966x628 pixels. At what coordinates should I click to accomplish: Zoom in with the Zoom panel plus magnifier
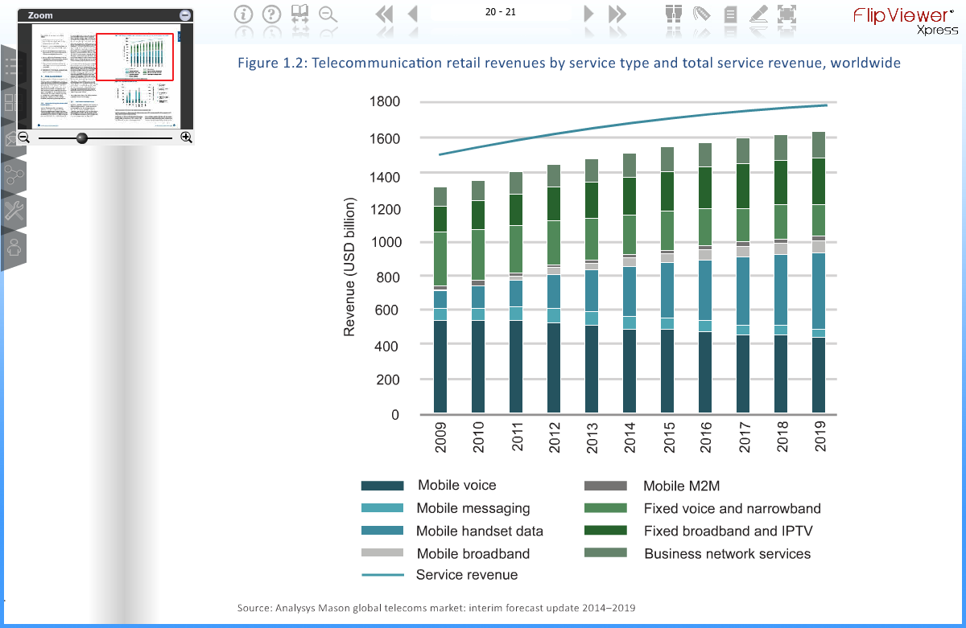coord(187,138)
